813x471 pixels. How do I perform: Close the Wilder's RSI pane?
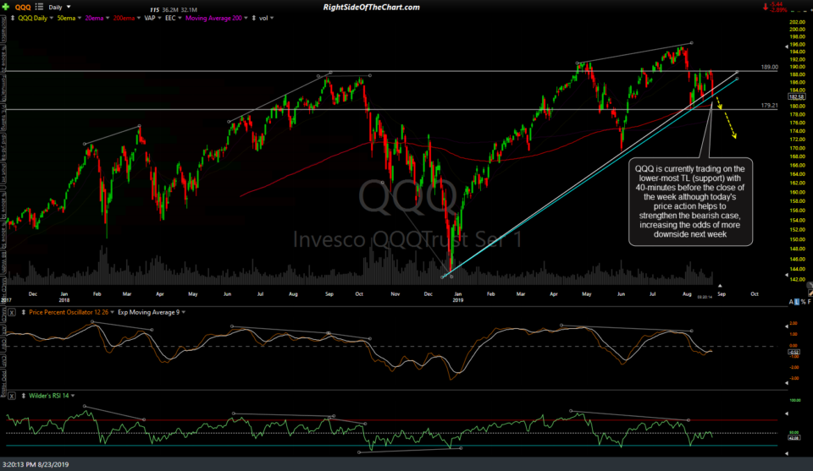tap(11, 396)
